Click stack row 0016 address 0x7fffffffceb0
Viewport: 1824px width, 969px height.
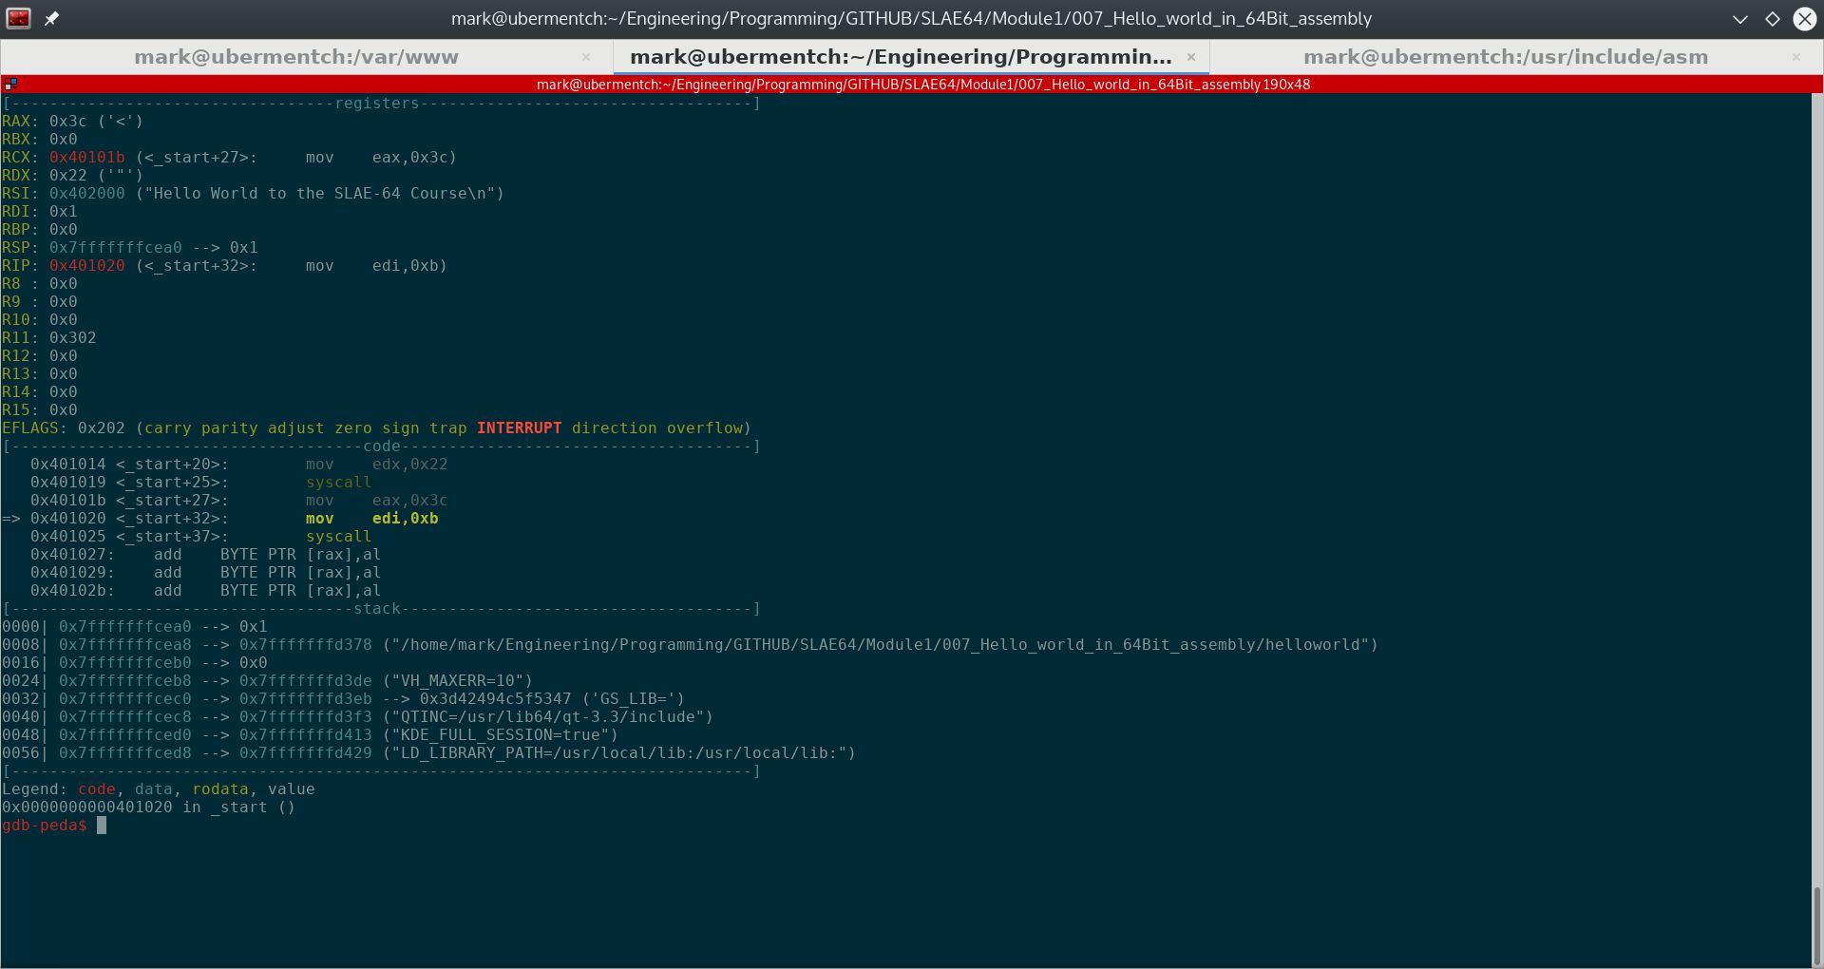coord(125,663)
